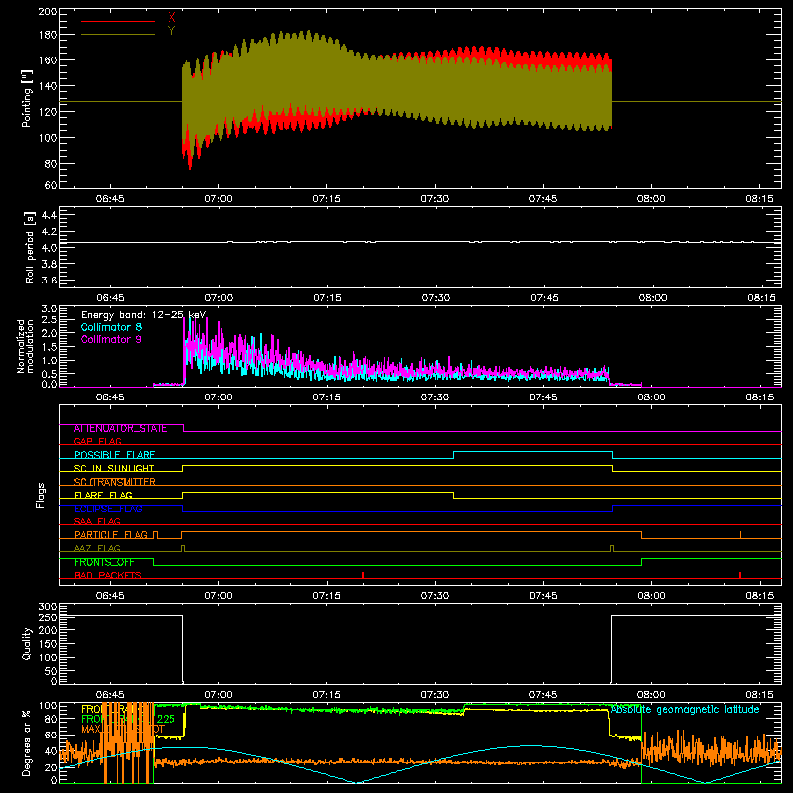Click the green legend label ending in '225'
Image resolution: width=793 pixels, height=793 pixels.
pyautogui.click(x=128, y=720)
